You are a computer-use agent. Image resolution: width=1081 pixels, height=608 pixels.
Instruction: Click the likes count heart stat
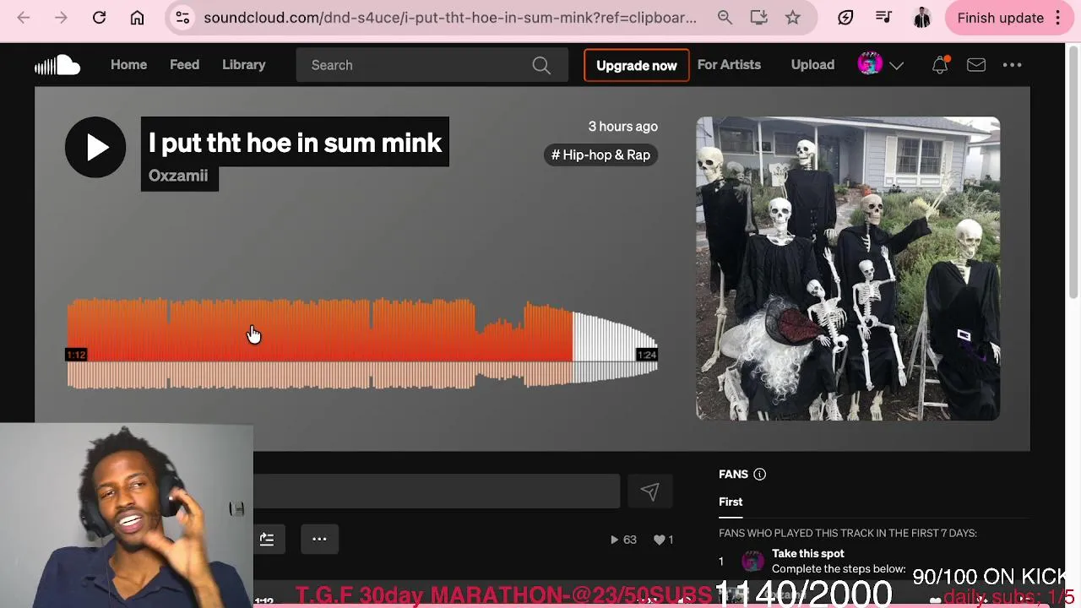coord(663,540)
